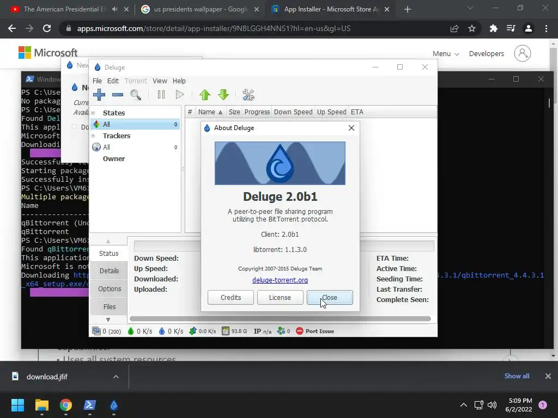Bookmark this page with the star icon
This screenshot has height=418, width=558.
[472, 28]
